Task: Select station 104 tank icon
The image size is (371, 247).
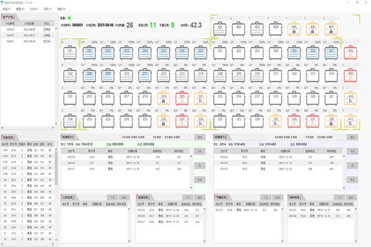Action: point(70,121)
